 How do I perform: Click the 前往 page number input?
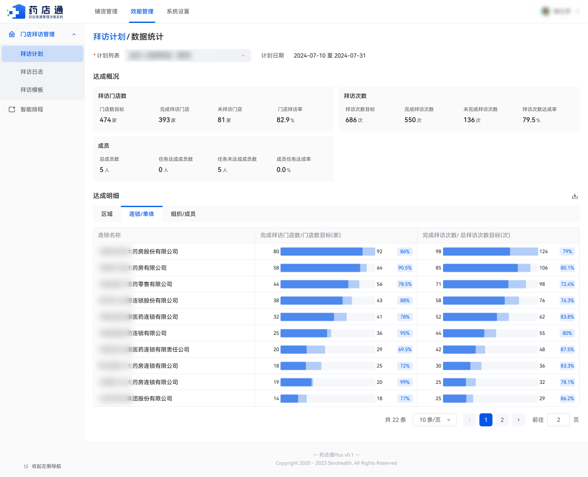558,420
